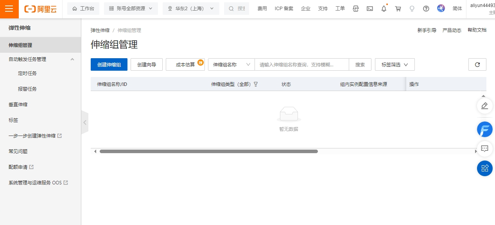Click the edit pencil floating icon

click(x=484, y=105)
